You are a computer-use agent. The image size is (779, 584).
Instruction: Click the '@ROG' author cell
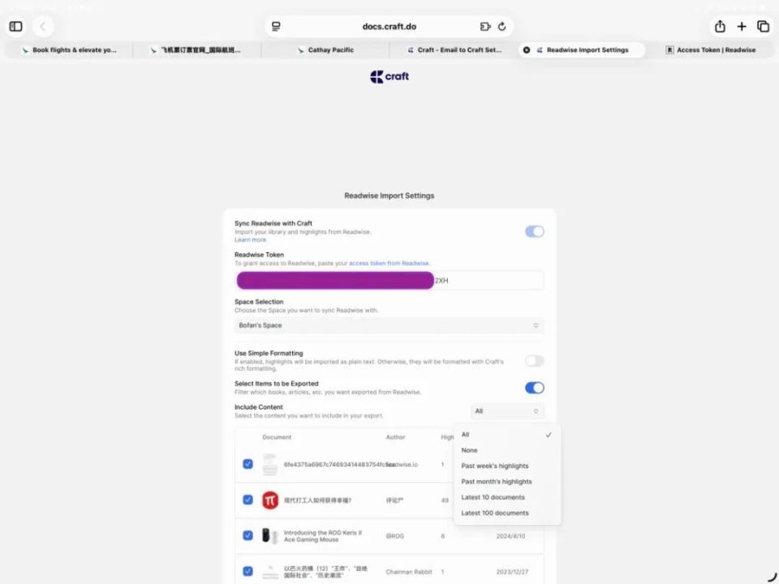coord(395,536)
